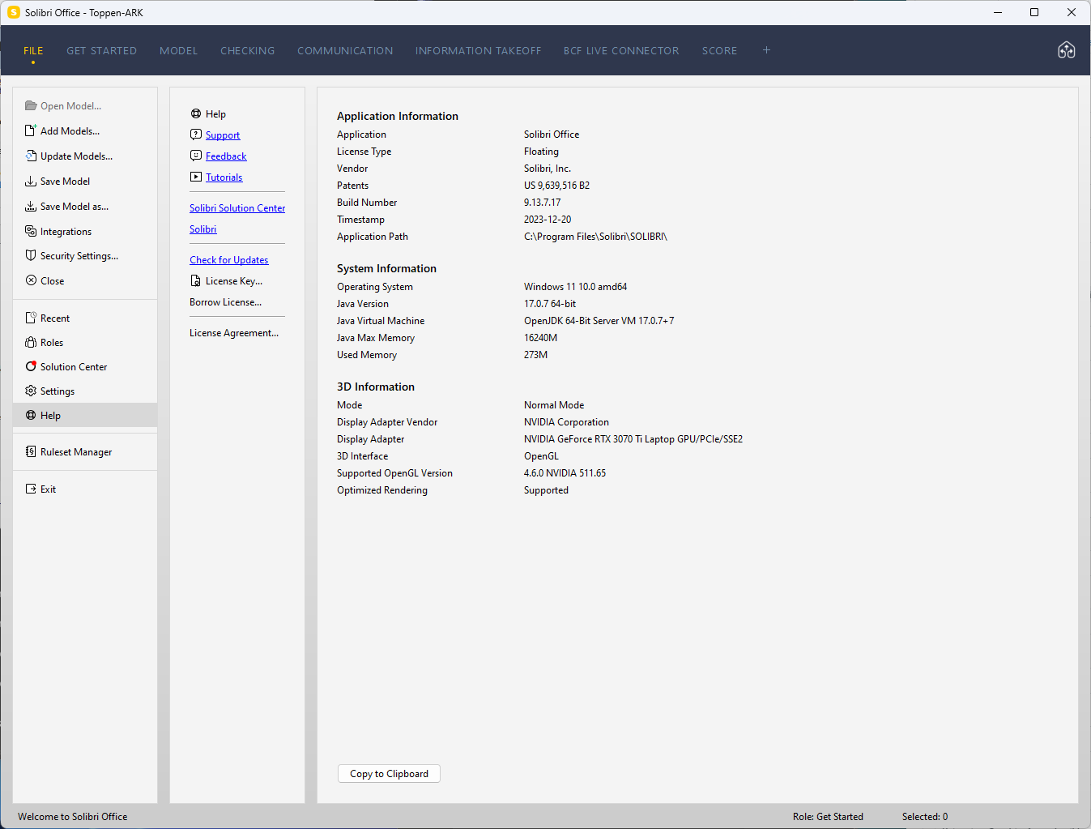Add a new tab with plus button

[766, 50]
